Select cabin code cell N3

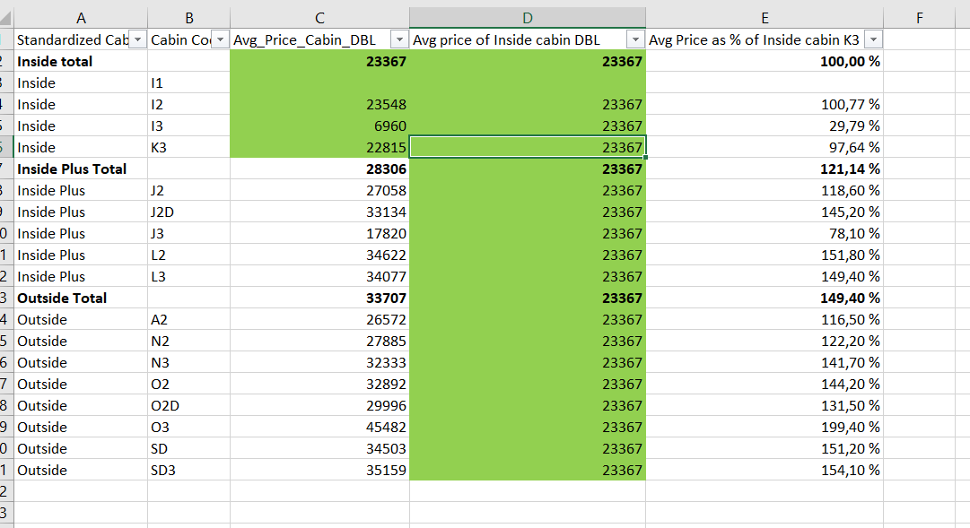coord(189,362)
